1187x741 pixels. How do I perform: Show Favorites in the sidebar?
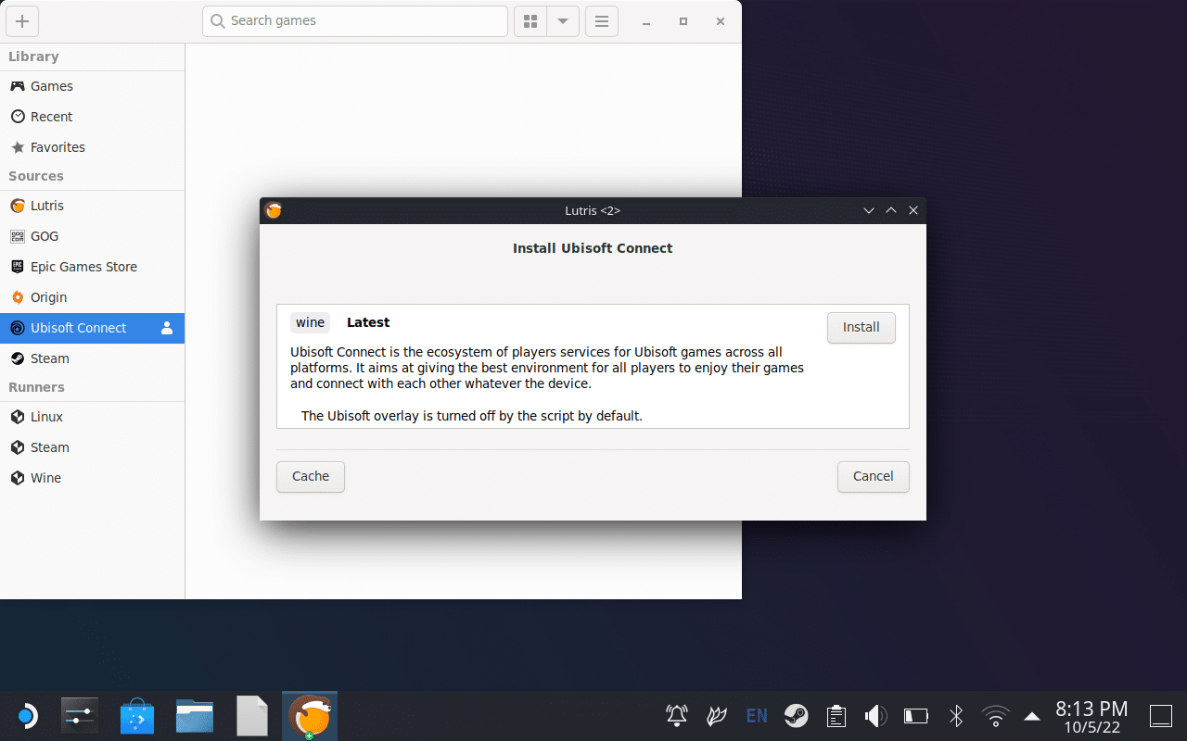point(92,147)
